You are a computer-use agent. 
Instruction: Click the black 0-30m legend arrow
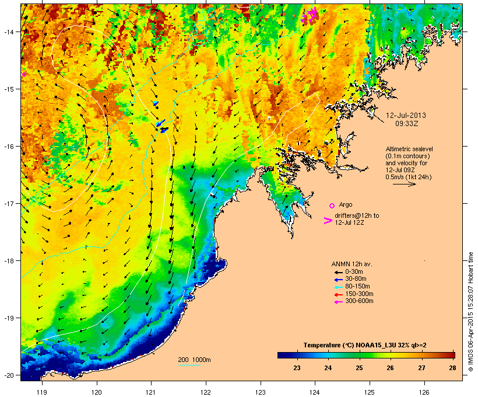tap(338, 272)
